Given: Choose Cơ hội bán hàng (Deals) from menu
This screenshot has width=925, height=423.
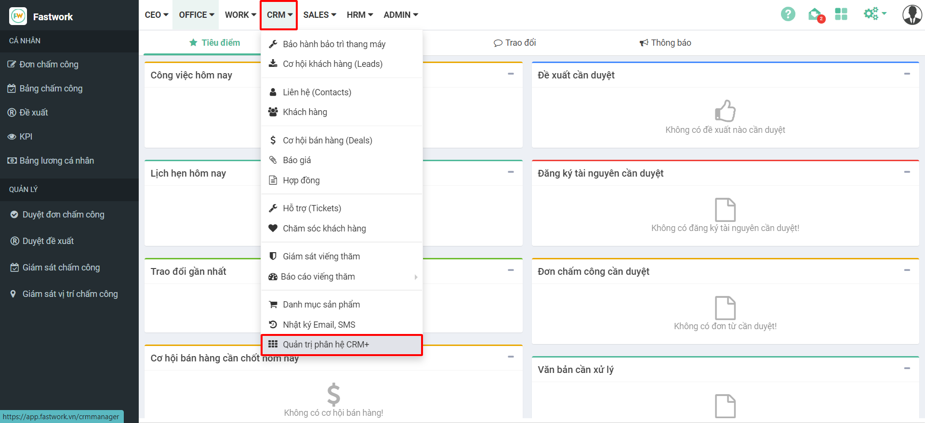Looking at the screenshot, I should click(x=327, y=141).
